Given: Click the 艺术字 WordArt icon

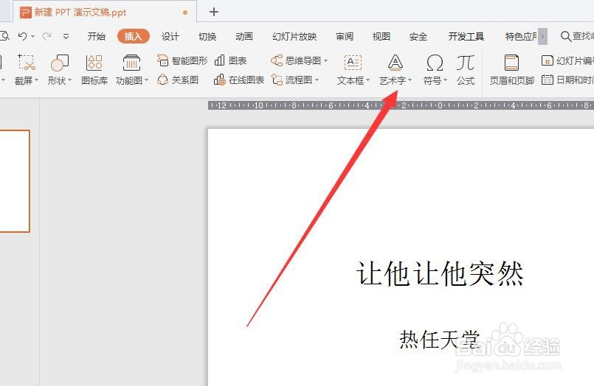Looking at the screenshot, I should click(395, 63).
